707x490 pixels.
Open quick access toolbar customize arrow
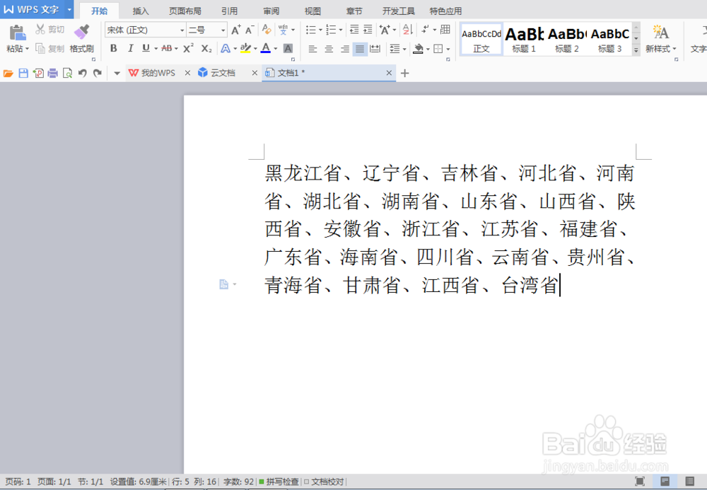[117, 73]
